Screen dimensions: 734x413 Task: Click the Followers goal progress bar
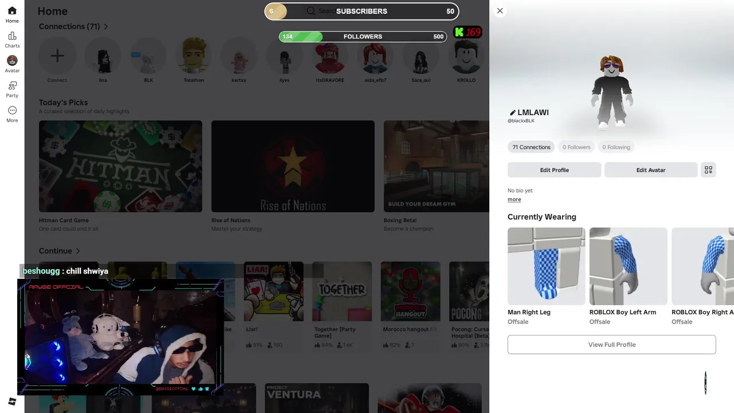click(x=363, y=37)
